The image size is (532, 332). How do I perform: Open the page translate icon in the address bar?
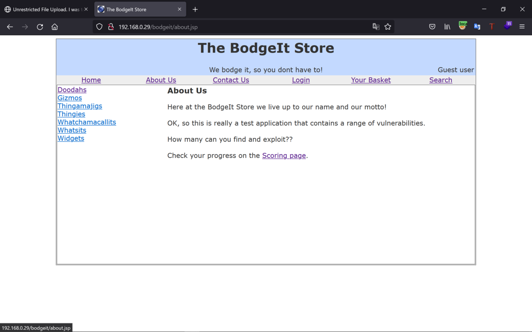[x=376, y=27]
